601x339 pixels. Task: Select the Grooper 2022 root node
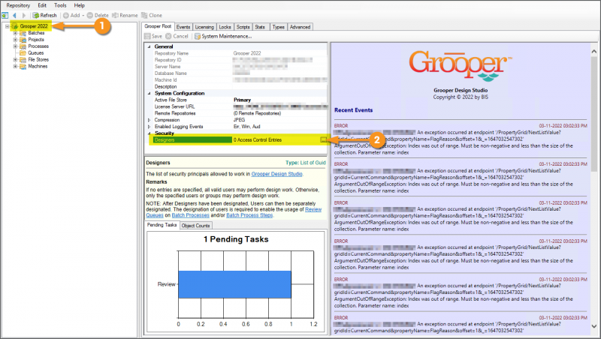34,26
